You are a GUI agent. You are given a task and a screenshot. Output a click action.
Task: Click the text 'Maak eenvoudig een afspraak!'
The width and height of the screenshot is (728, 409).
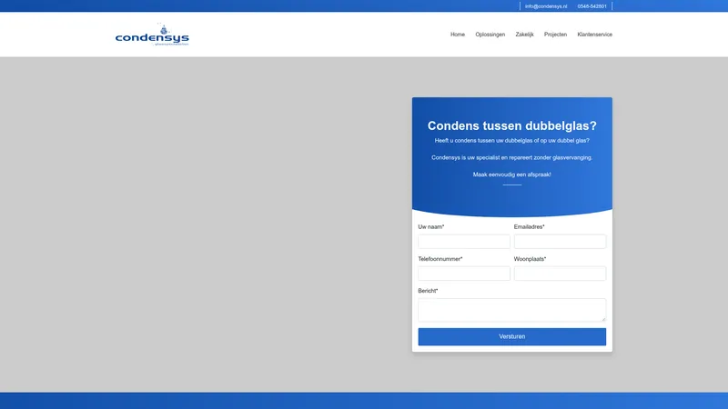(511, 175)
